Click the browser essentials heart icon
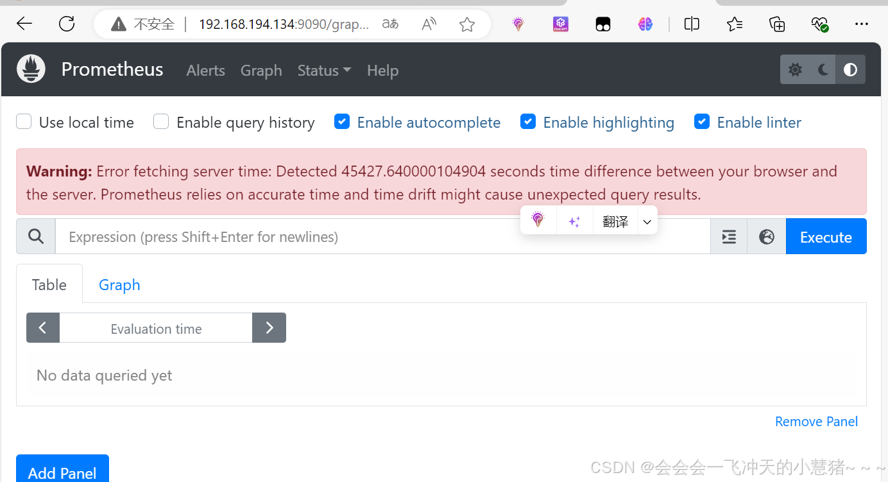Image resolution: width=888 pixels, height=482 pixels. coord(819,24)
